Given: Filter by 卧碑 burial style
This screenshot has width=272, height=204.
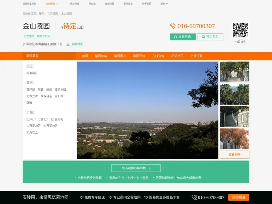Looking at the screenshot, I should 29,103.
